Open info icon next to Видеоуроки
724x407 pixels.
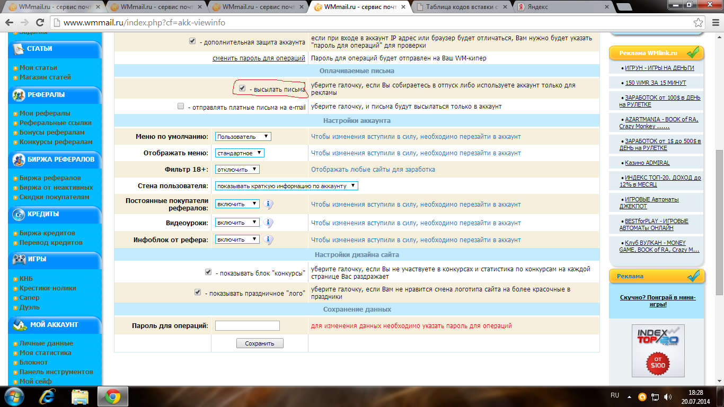269,223
